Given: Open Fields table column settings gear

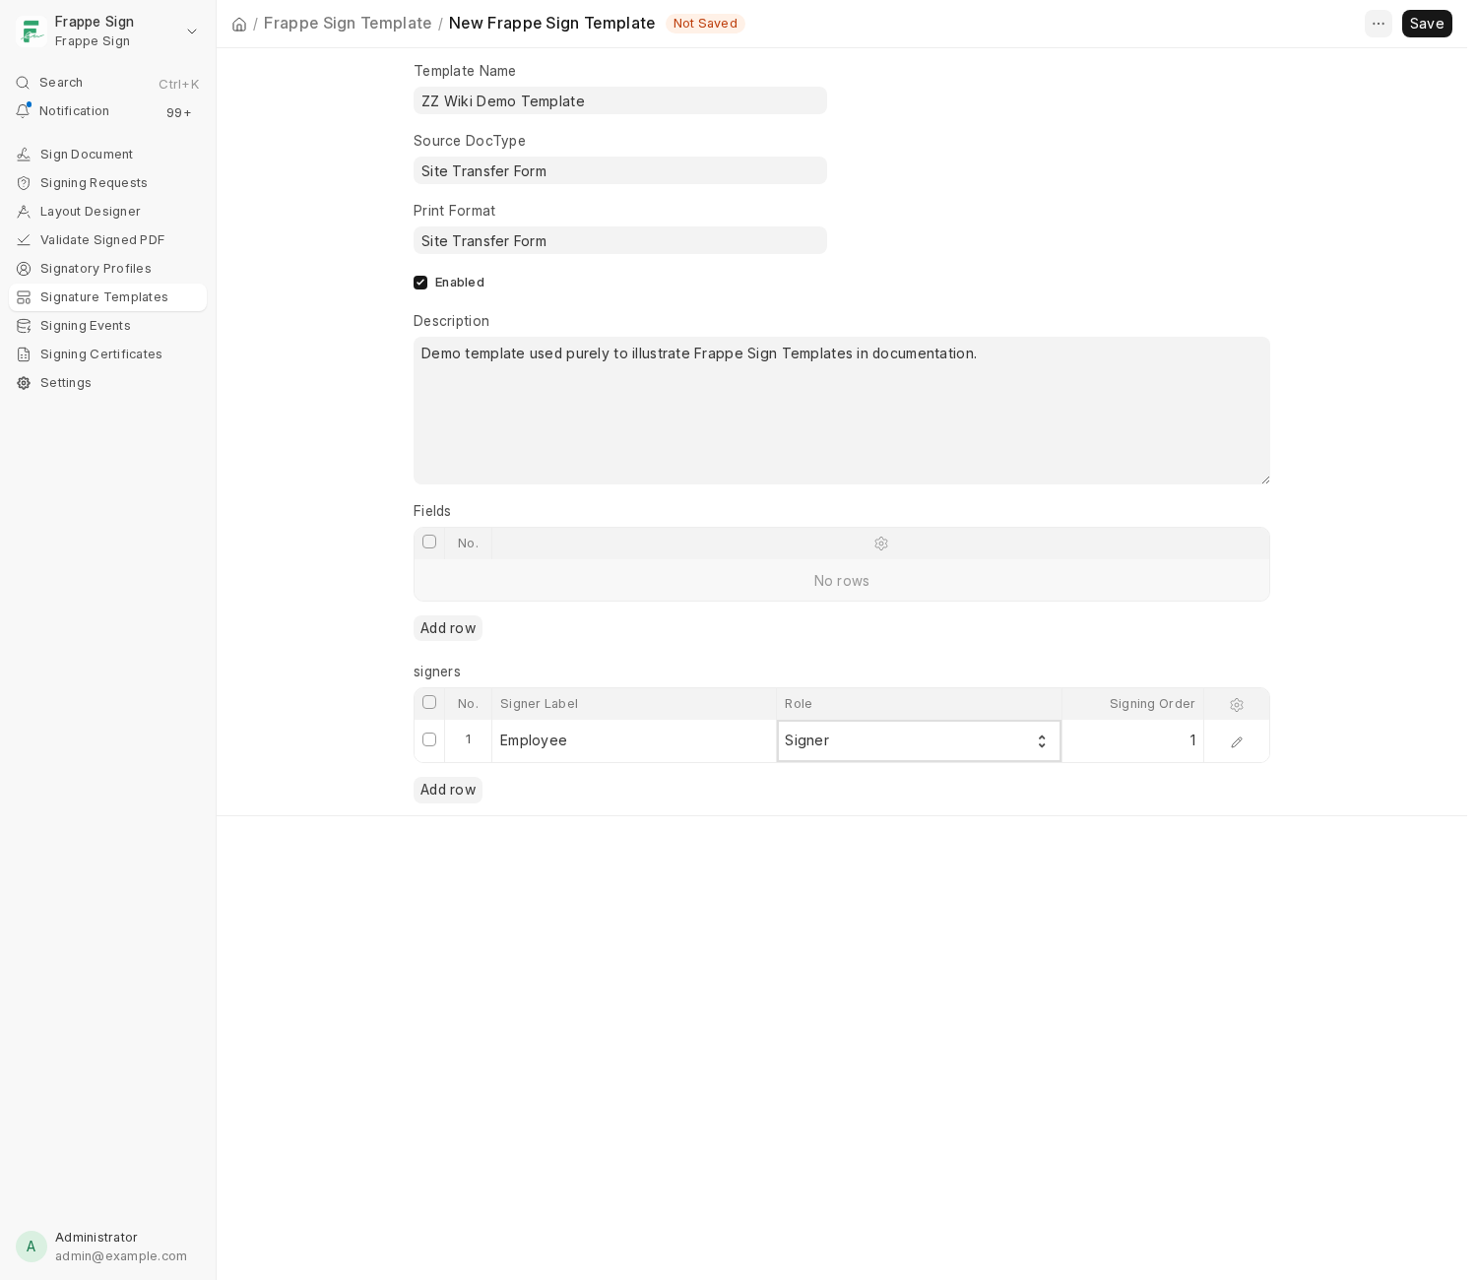Looking at the screenshot, I should (x=881, y=544).
